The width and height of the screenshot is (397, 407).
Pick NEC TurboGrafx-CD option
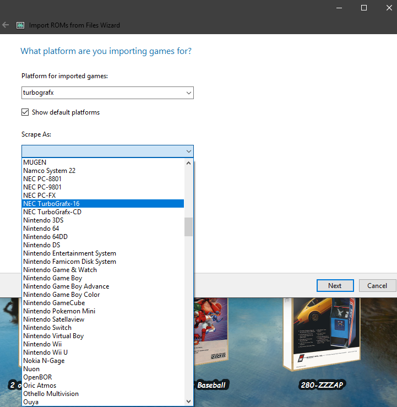coord(104,212)
